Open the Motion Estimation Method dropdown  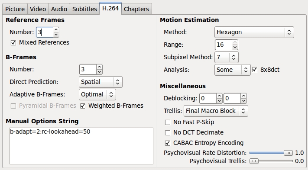pos(254,32)
